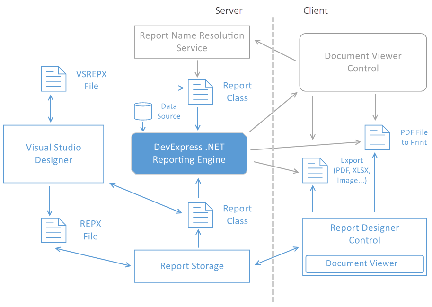Select the DevExpress .NET Reporting Engine box
Image resolution: width=432 pixels, height=307 pixels.
(189, 153)
